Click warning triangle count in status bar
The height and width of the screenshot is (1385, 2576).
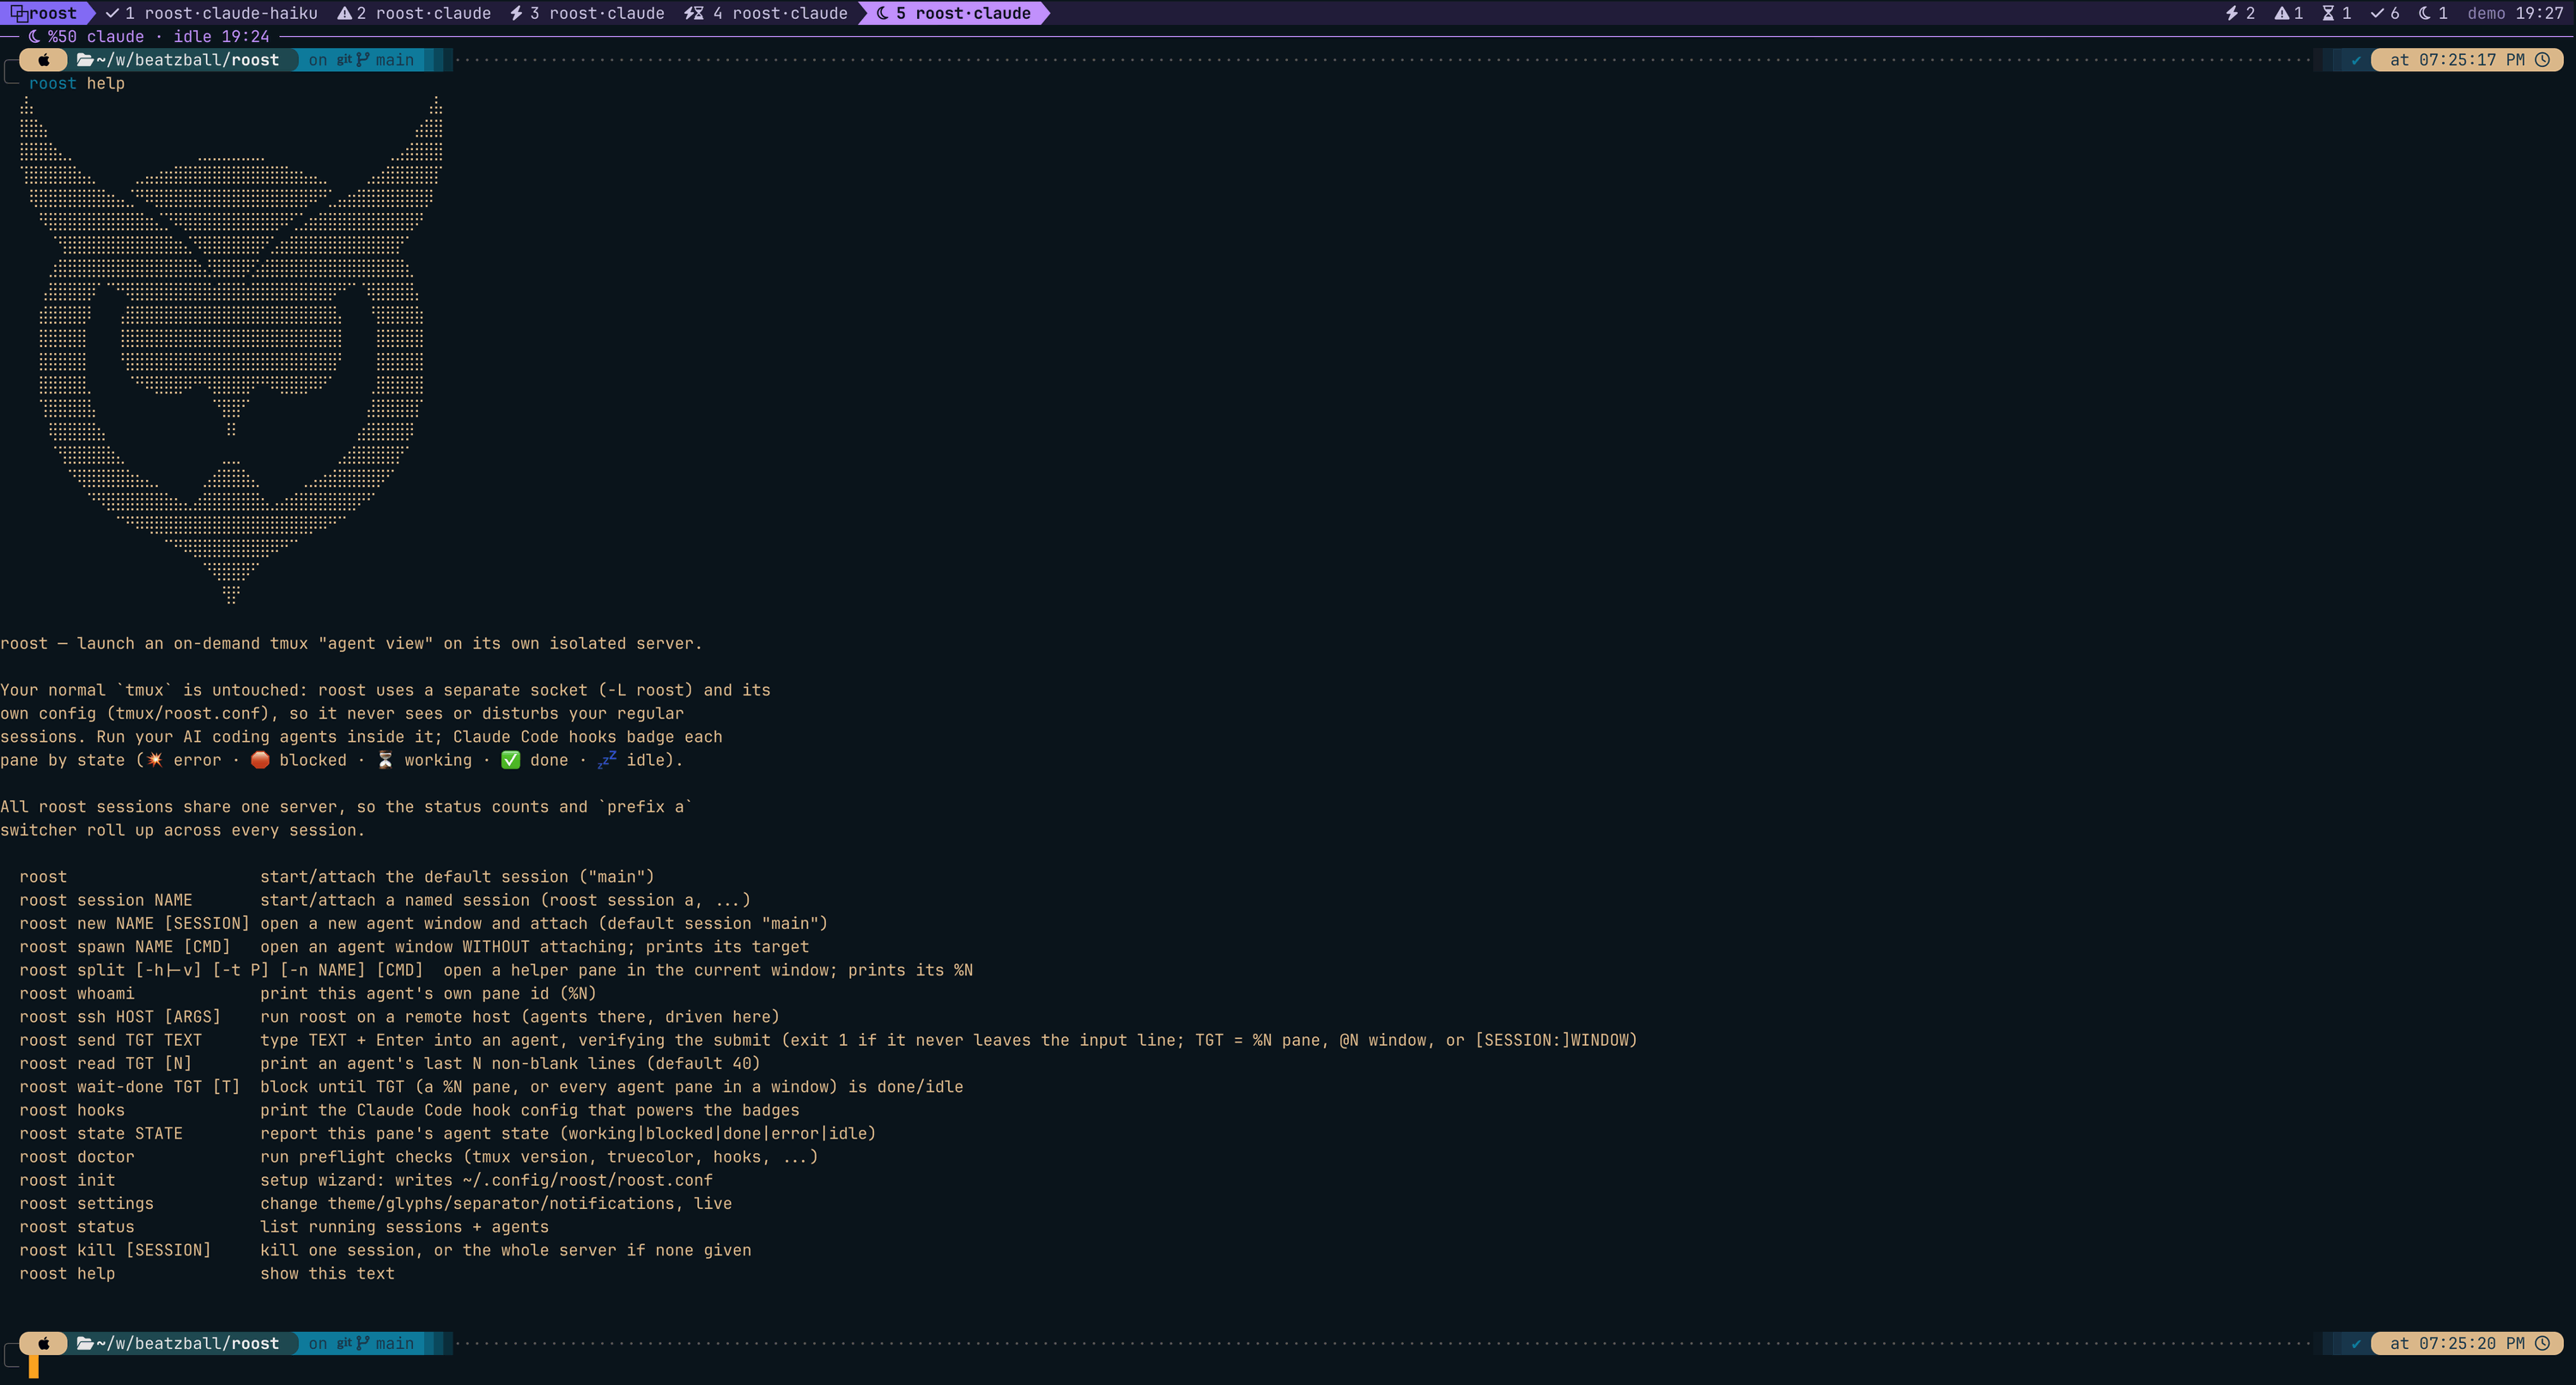tap(2288, 13)
